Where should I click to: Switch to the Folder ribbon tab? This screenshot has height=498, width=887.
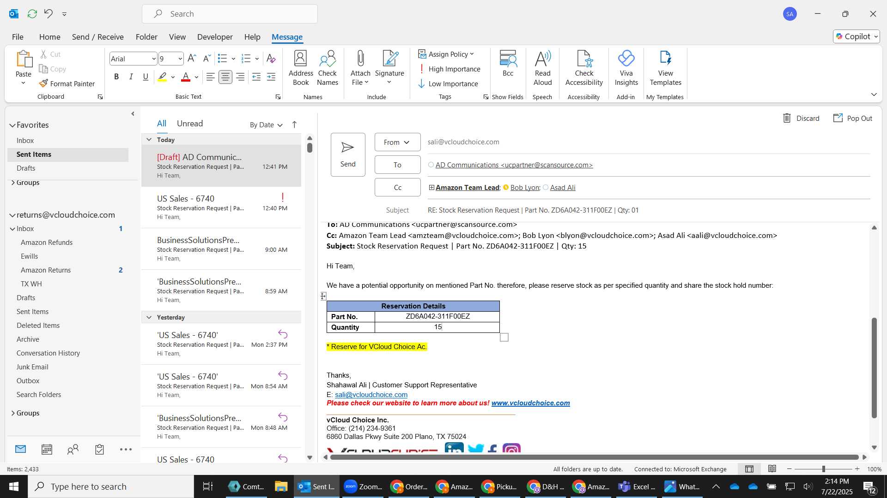point(146,37)
